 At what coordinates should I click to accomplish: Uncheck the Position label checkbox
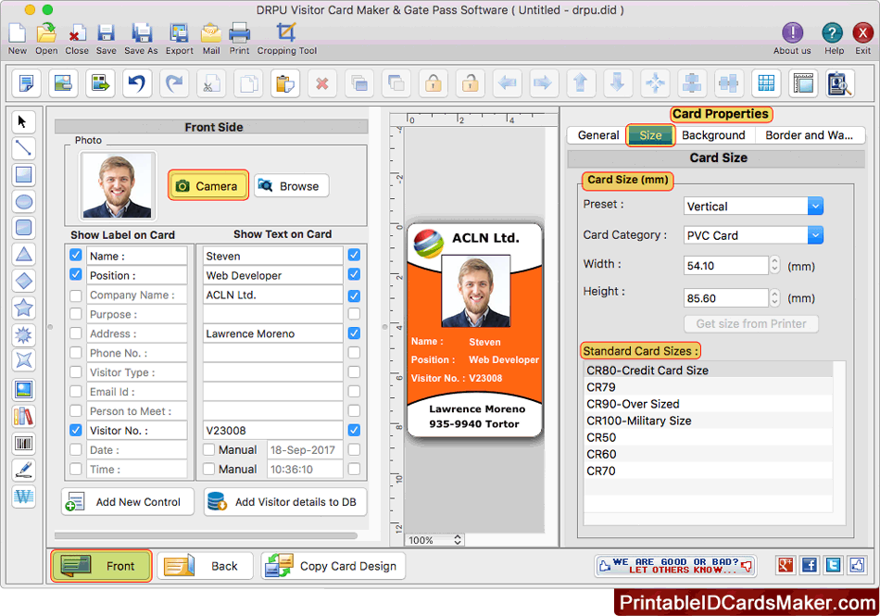tap(76, 274)
